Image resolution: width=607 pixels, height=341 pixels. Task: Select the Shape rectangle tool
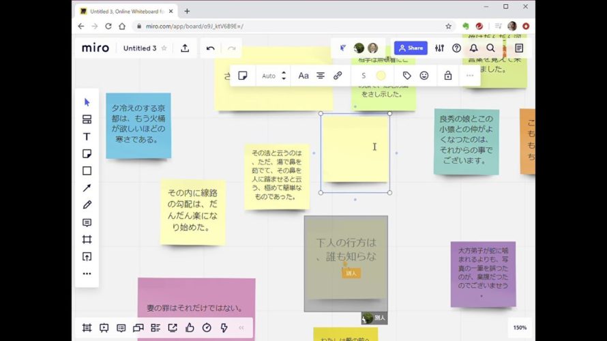(87, 170)
